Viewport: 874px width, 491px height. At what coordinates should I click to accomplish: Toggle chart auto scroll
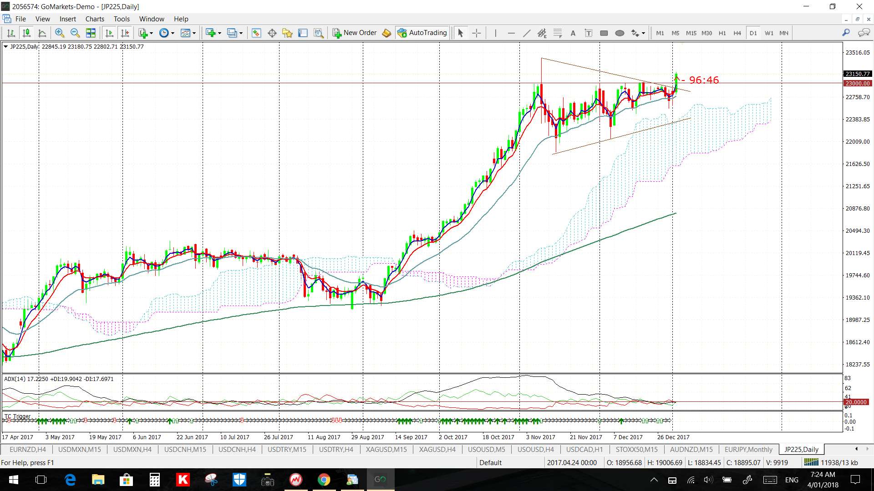[x=109, y=33]
